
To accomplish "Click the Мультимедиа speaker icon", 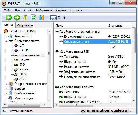I will pyautogui.click(x=11, y=98).
